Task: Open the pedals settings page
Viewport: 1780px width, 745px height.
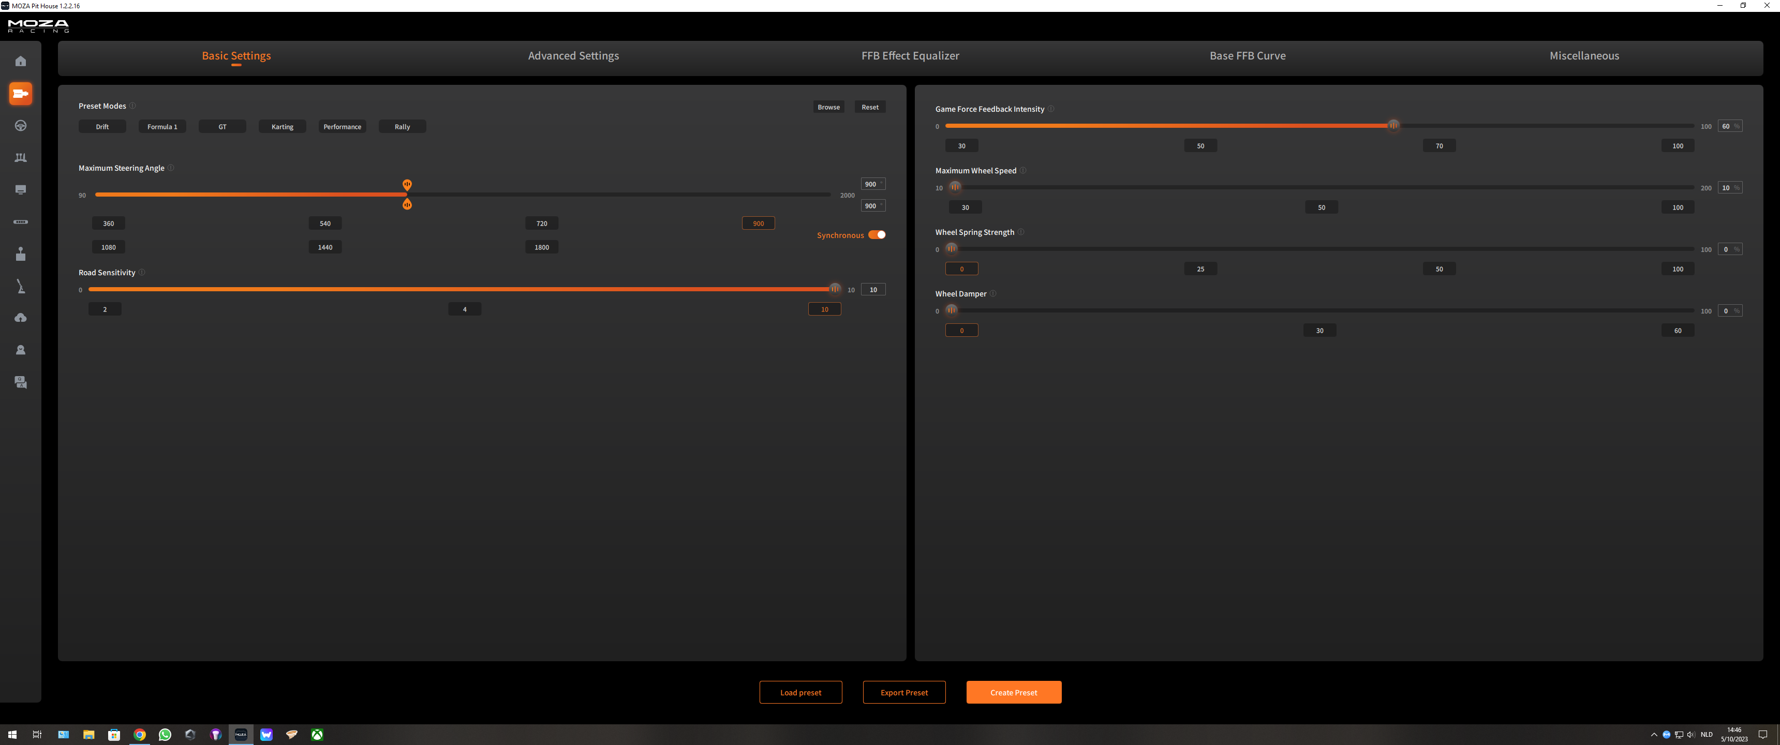Action: [21, 158]
